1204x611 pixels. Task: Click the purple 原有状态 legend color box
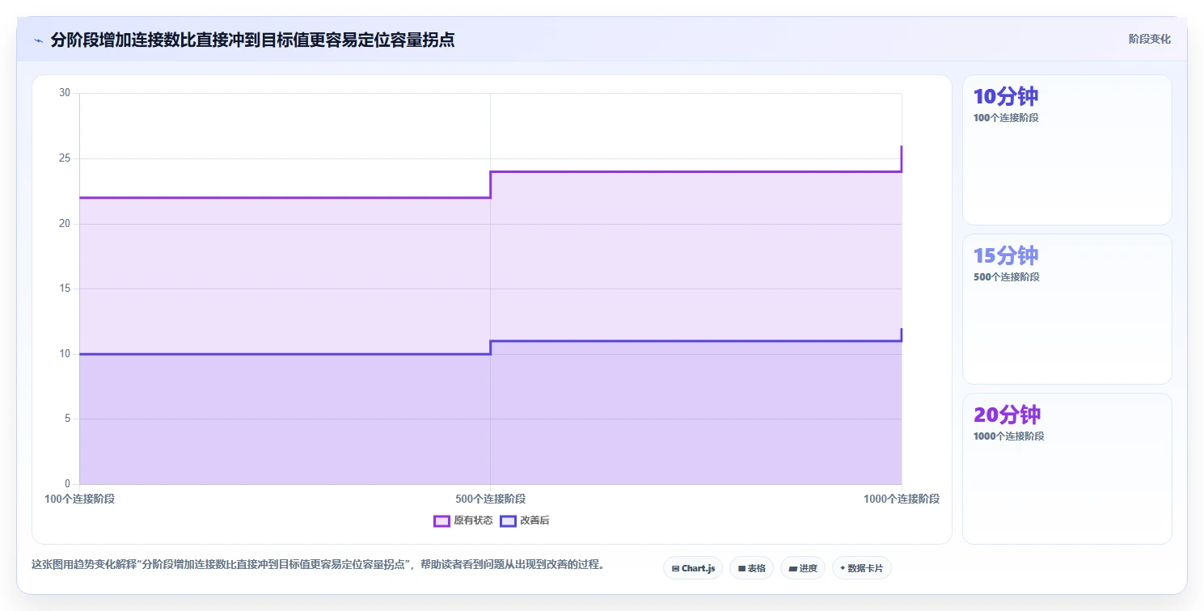[x=441, y=520]
